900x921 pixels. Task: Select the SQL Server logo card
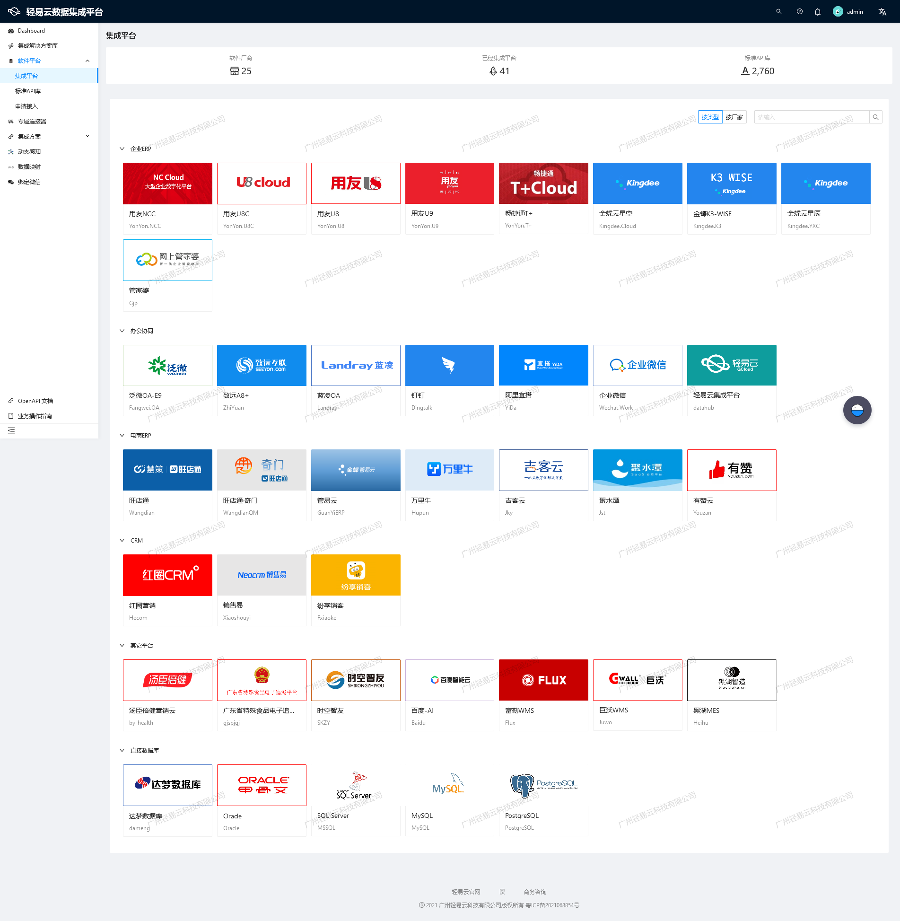point(356,785)
